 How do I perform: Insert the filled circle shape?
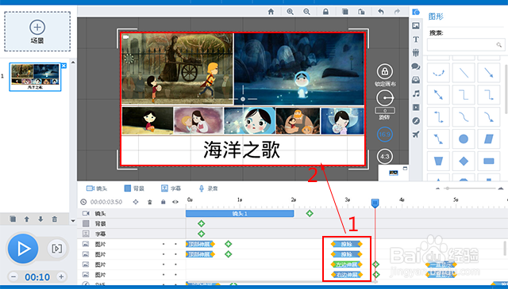point(464,139)
